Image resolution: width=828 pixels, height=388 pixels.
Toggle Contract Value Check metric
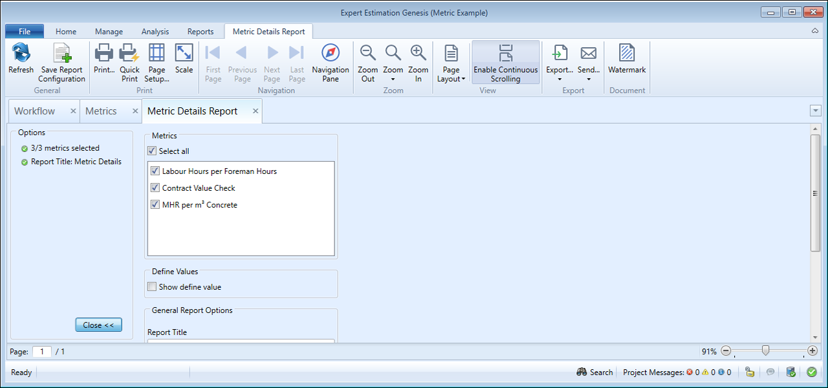click(x=155, y=188)
